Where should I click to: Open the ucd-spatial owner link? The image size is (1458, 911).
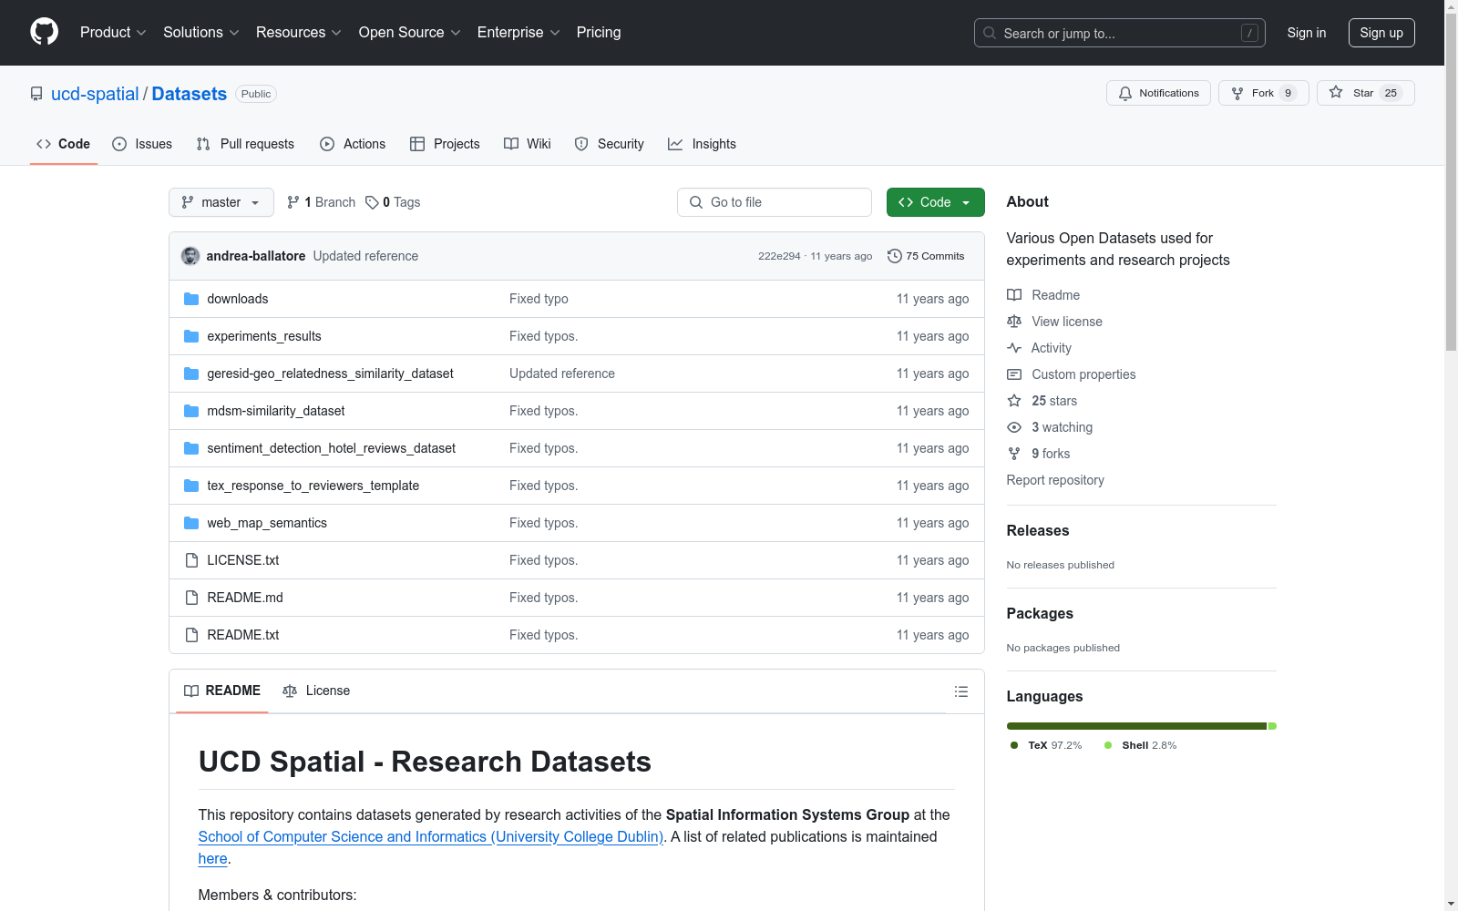(x=95, y=94)
